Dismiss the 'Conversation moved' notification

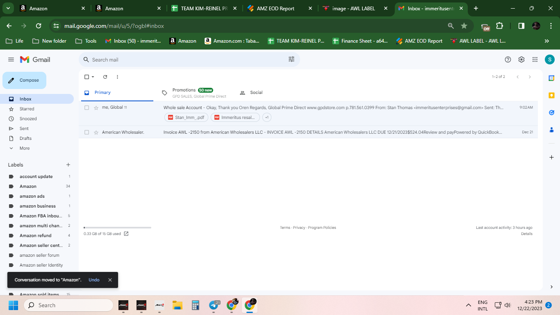click(110, 280)
